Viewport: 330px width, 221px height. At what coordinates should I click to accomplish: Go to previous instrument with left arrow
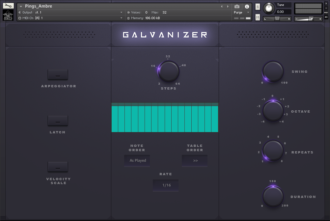pos(222,7)
